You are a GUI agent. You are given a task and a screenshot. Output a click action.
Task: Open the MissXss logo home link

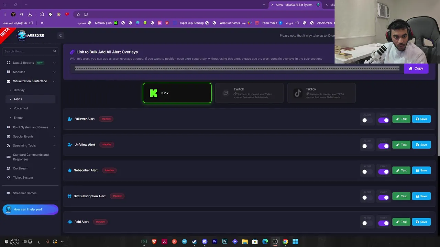[x=31, y=36]
